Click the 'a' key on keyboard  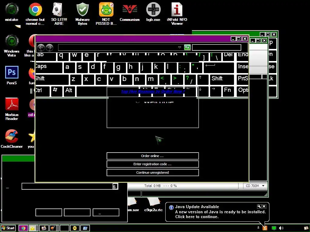tap(69, 68)
